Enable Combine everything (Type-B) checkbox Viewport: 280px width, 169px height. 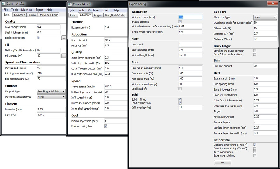255,148
